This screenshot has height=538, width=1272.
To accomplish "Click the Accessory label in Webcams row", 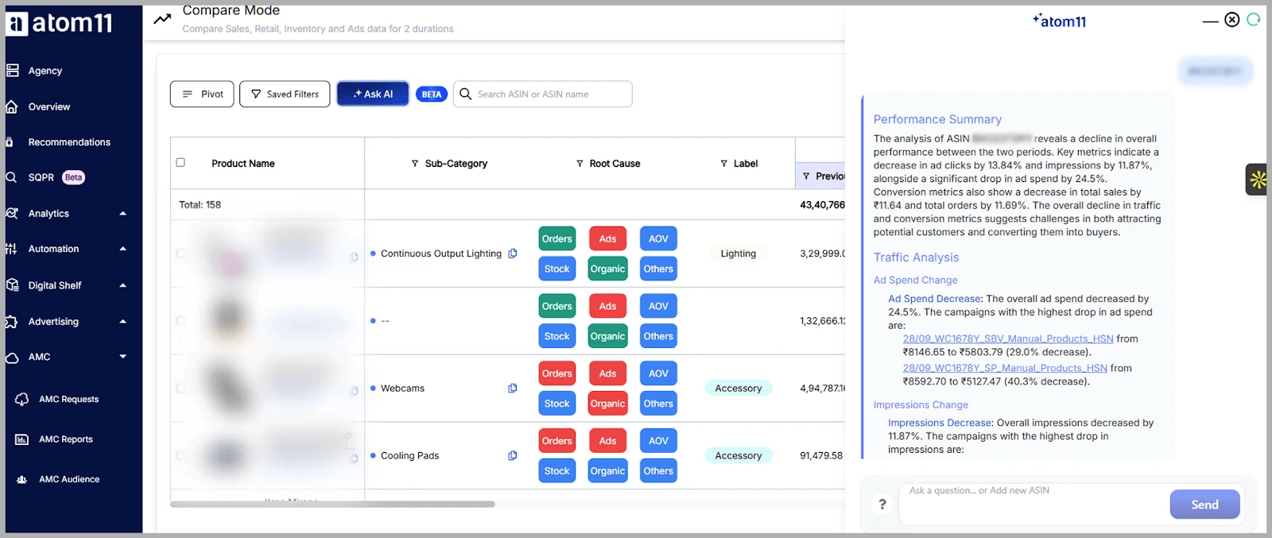I will point(739,388).
